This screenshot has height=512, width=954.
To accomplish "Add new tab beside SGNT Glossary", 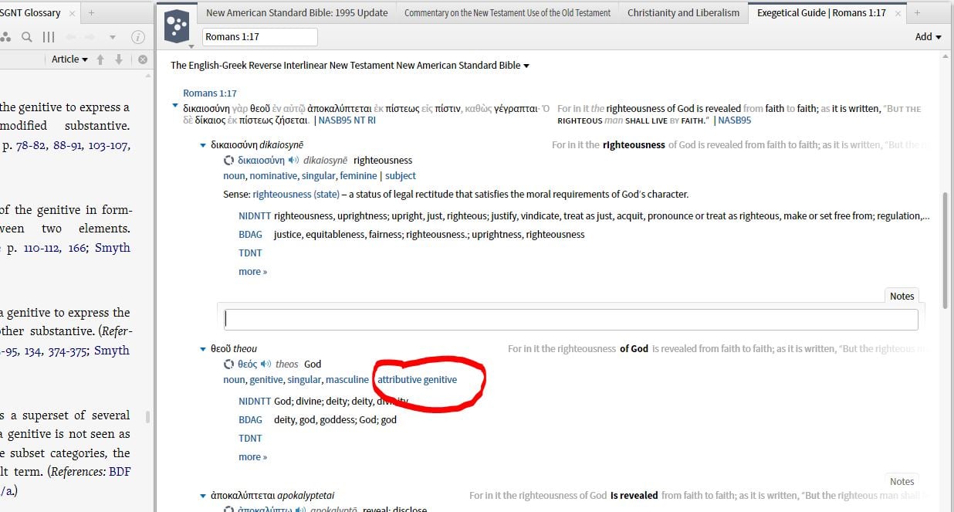I will point(91,13).
